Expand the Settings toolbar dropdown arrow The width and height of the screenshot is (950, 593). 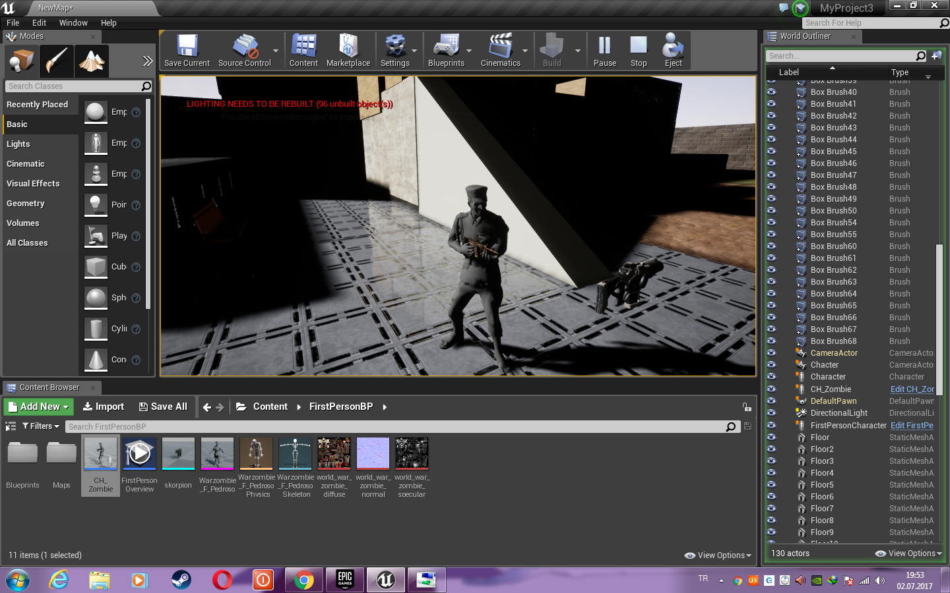414,51
